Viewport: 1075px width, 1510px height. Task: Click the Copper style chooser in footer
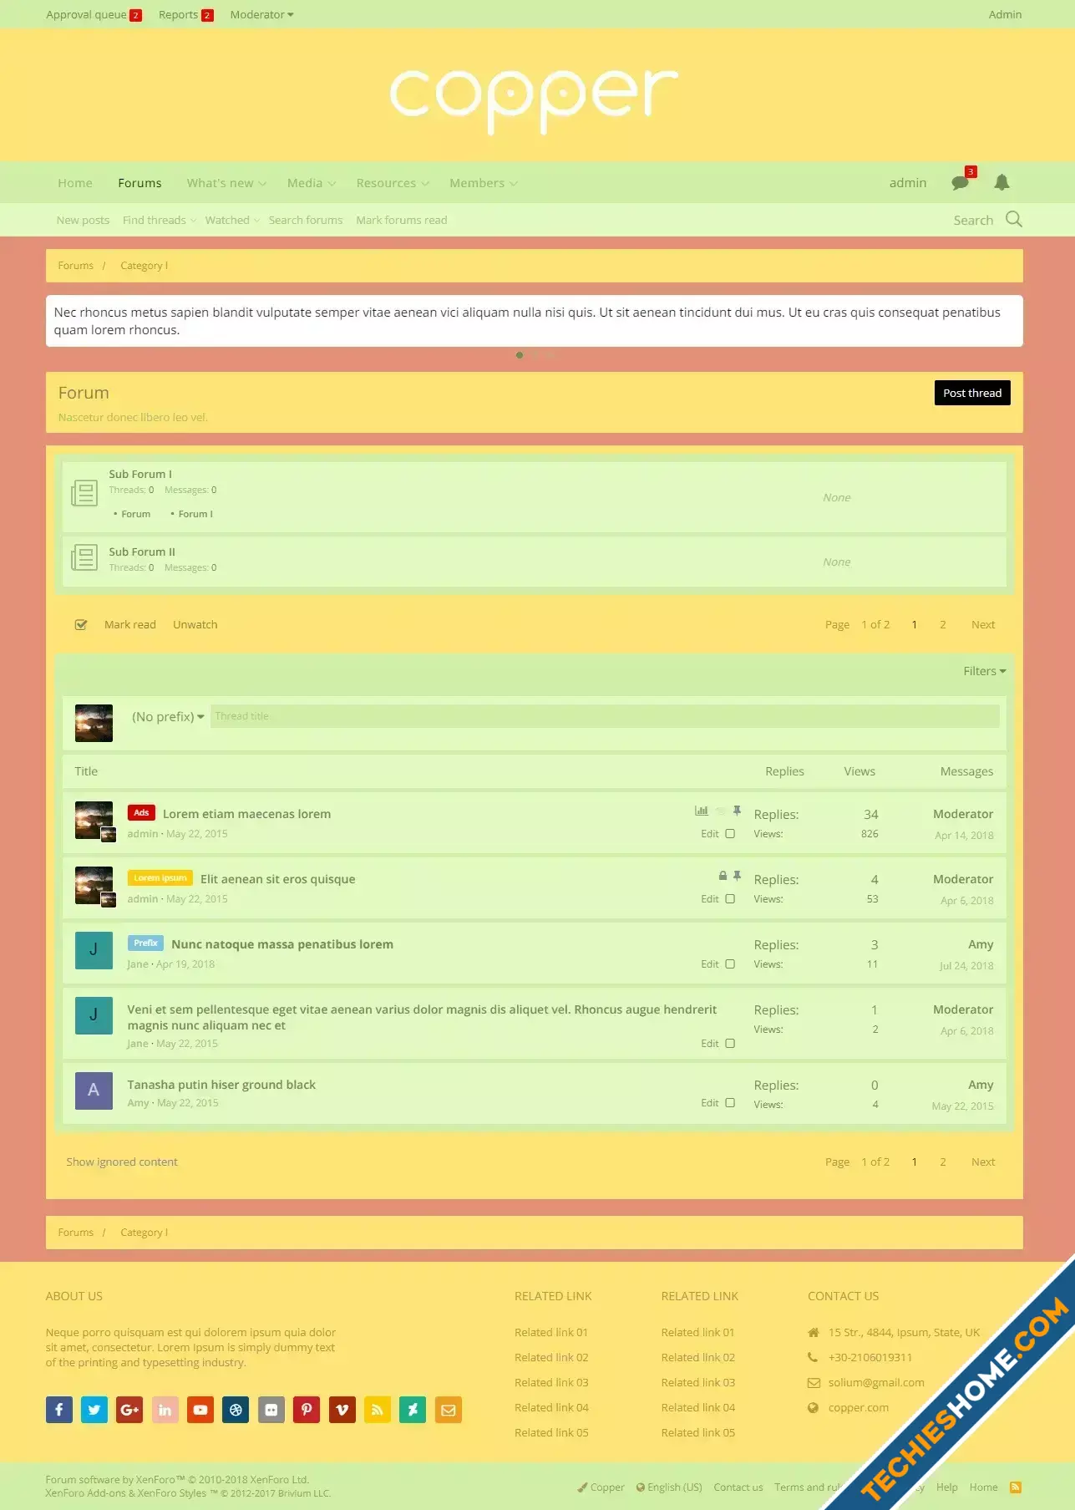coord(601,1487)
